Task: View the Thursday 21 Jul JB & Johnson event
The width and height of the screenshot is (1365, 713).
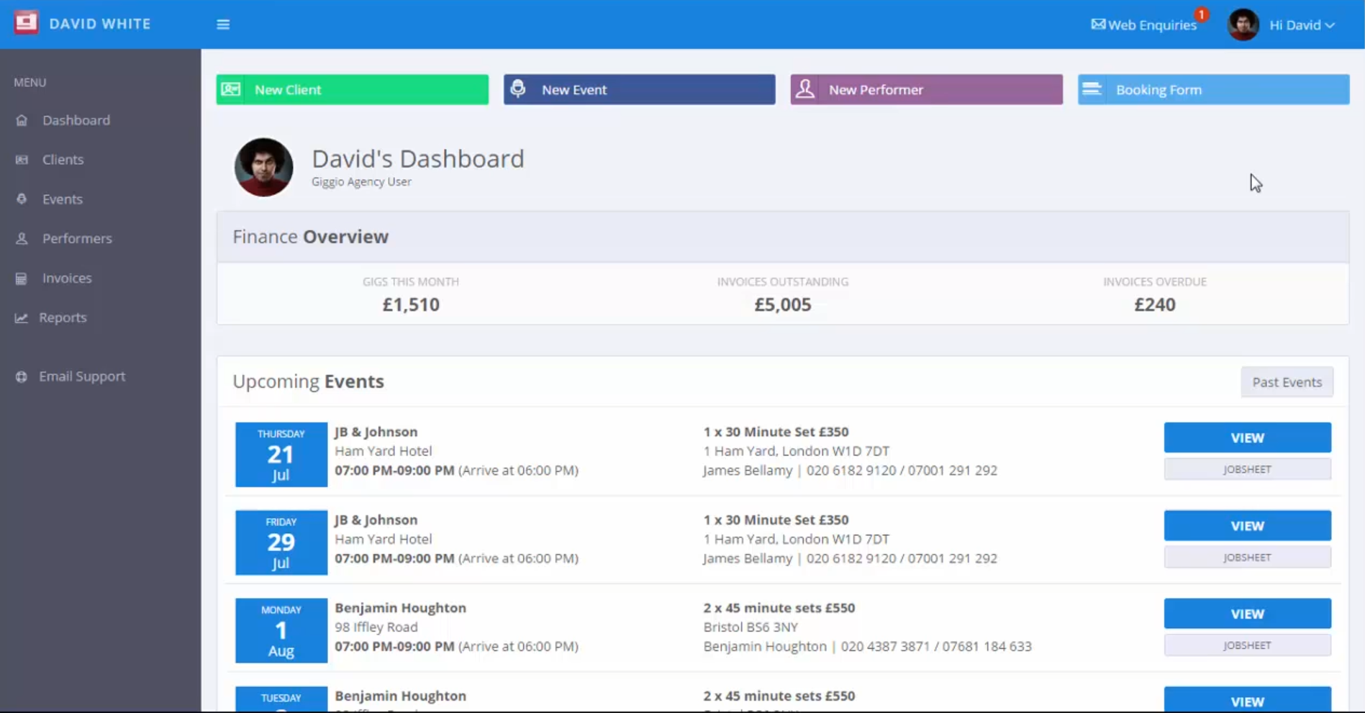Action: click(x=1247, y=437)
